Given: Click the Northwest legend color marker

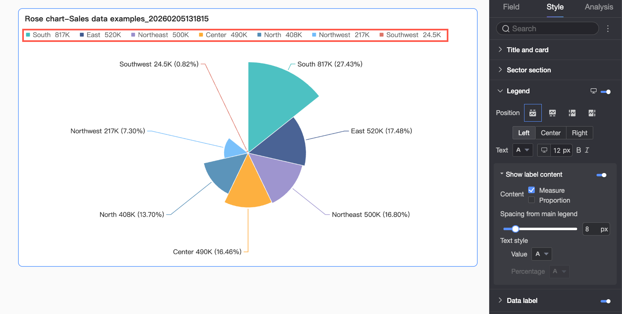Looking at the screenshot, I should [314, 35].
